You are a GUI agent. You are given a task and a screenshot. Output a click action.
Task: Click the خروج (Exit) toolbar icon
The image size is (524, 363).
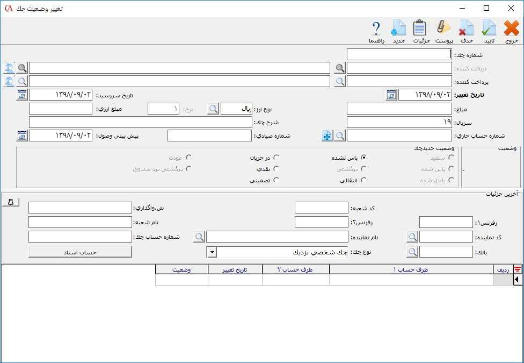pyautogui.click(x=512, y=29)
